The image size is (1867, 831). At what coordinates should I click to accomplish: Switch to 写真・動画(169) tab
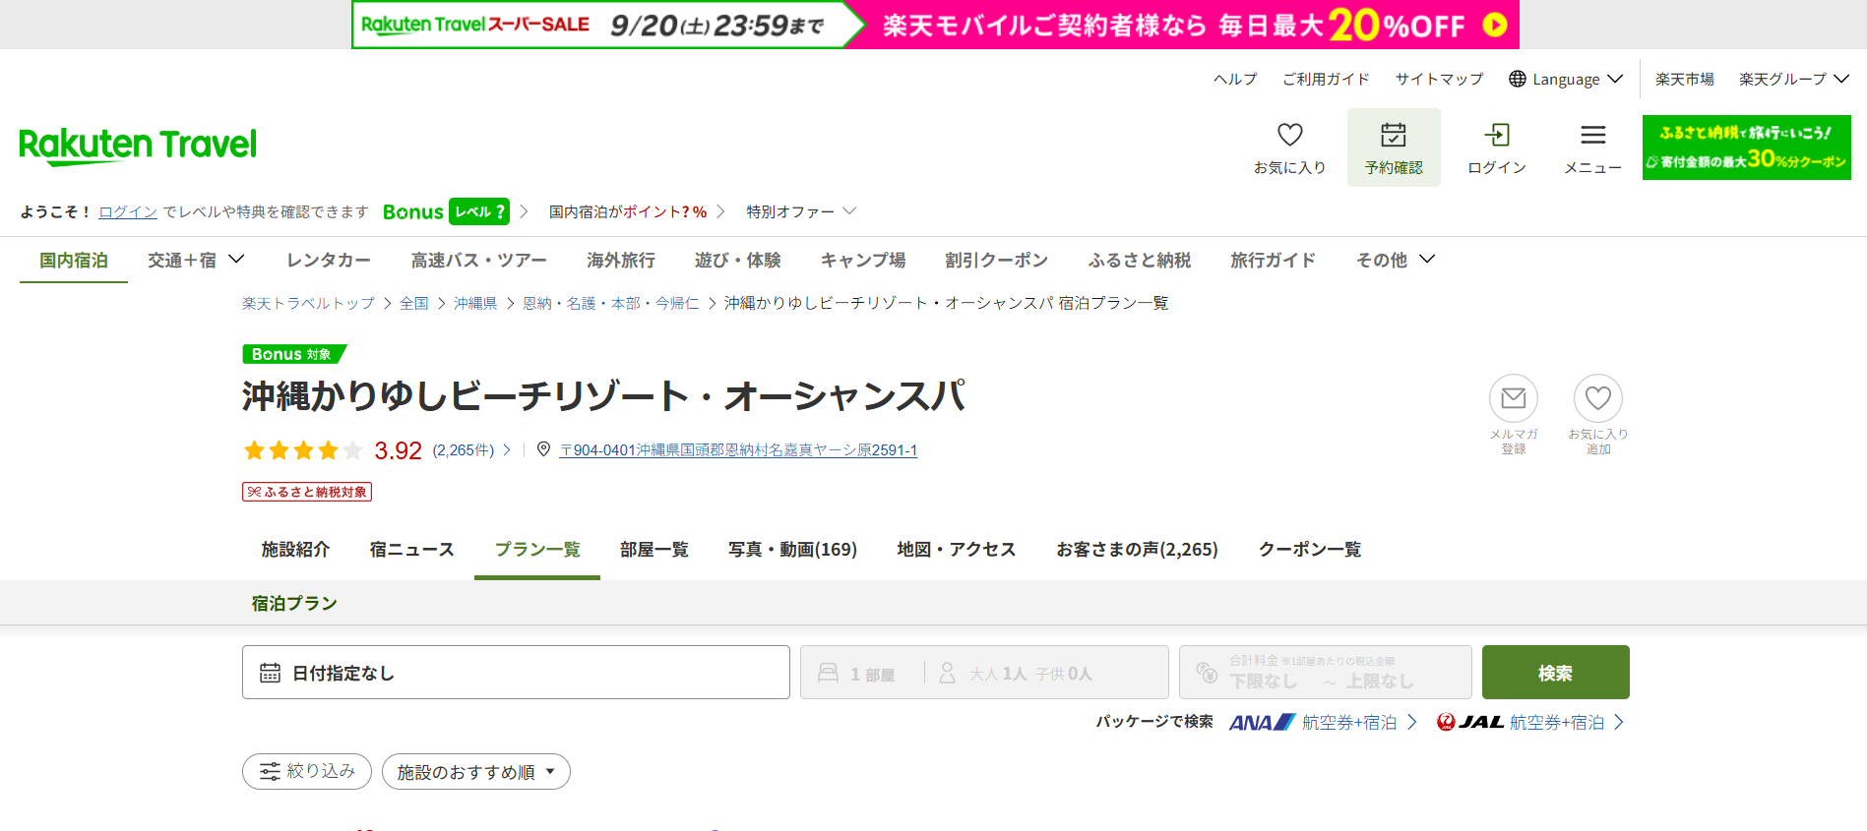[x=792, y=550]
